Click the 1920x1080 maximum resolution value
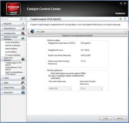 coord(86,55)
